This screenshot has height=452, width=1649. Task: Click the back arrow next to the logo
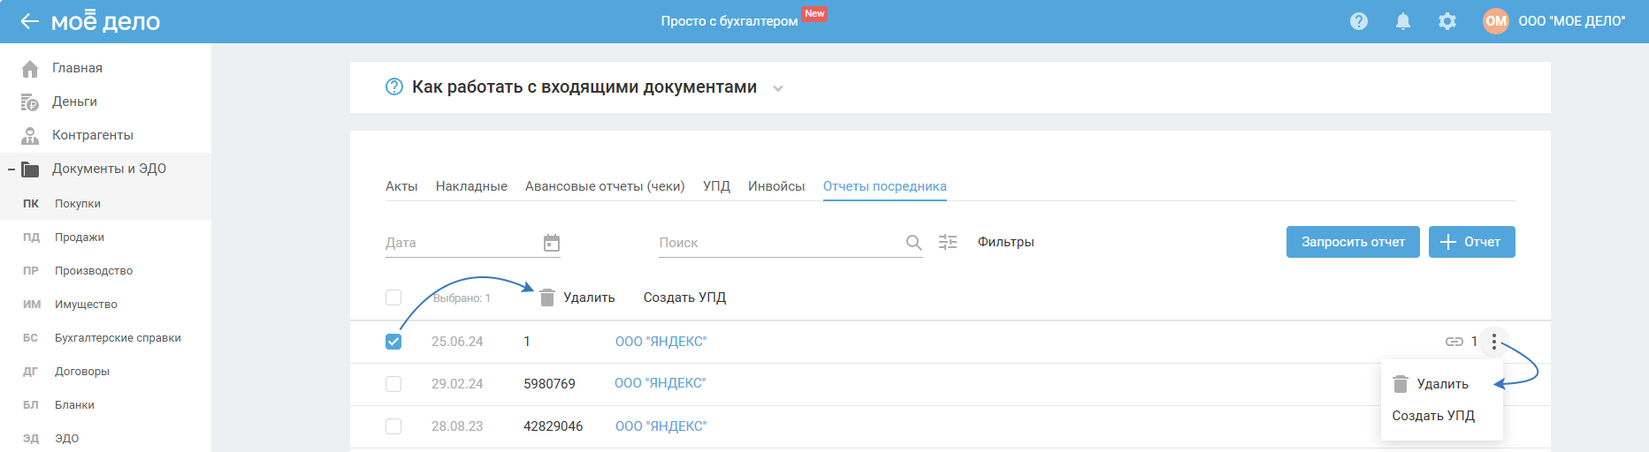[x=29, y=21]
